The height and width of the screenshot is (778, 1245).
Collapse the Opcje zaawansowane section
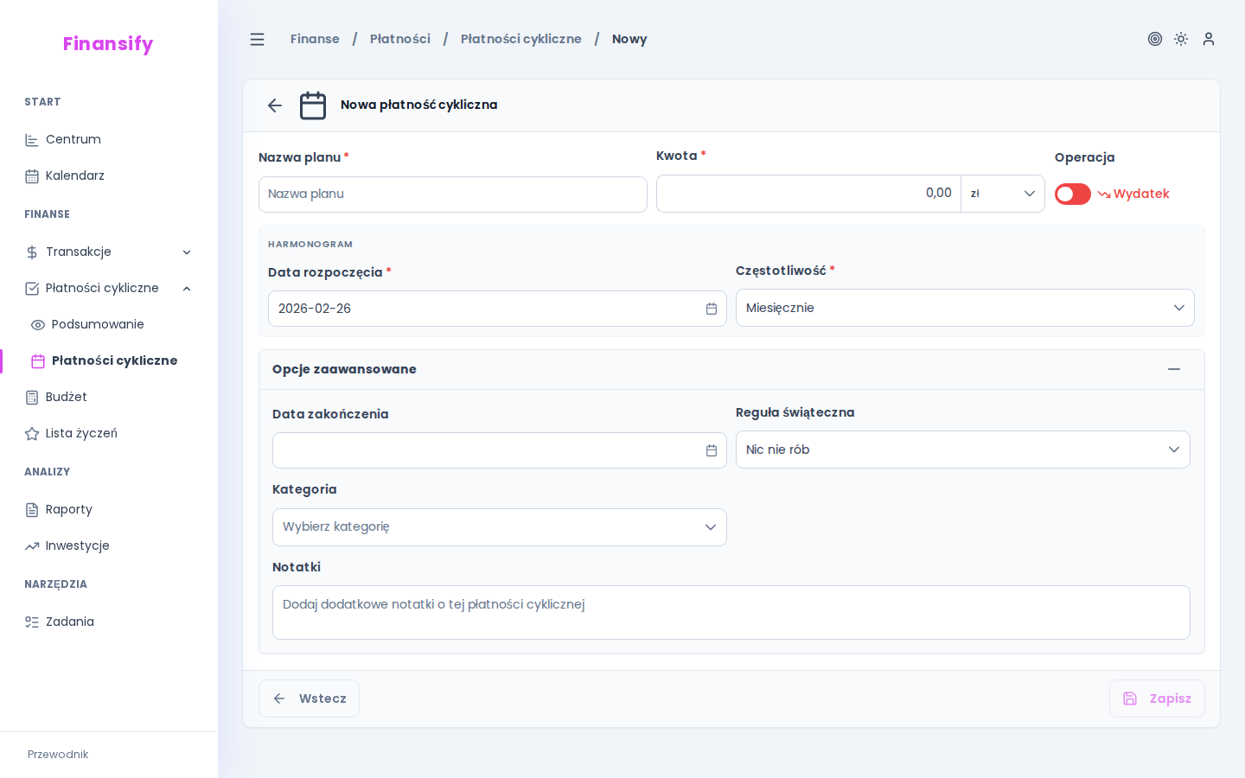[x=1174, y=369]
